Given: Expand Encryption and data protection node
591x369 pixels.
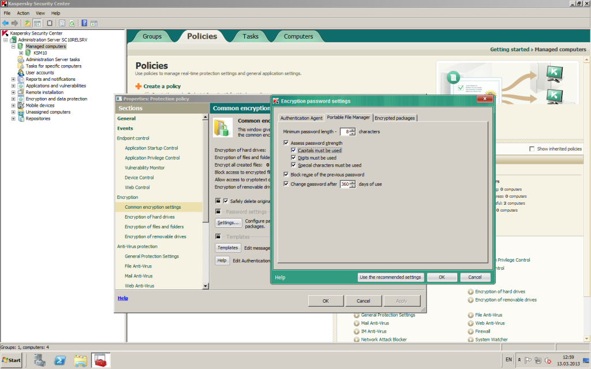Looking at the screenshot, I should click(13, 99).
